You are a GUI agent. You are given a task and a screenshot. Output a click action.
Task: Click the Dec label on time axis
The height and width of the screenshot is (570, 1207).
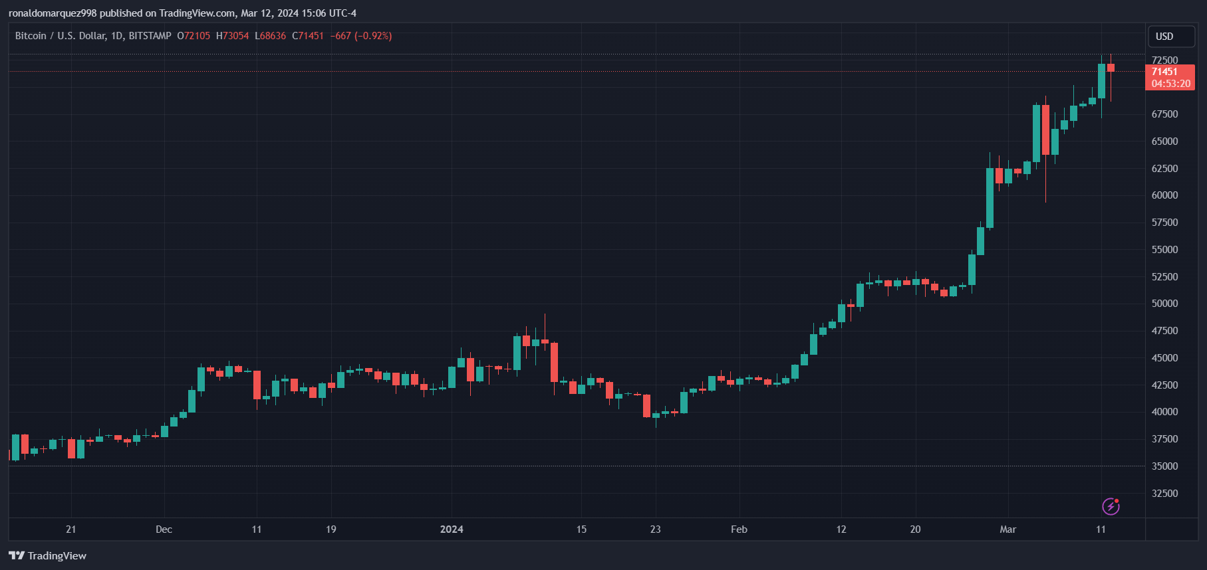pos(164,529)
